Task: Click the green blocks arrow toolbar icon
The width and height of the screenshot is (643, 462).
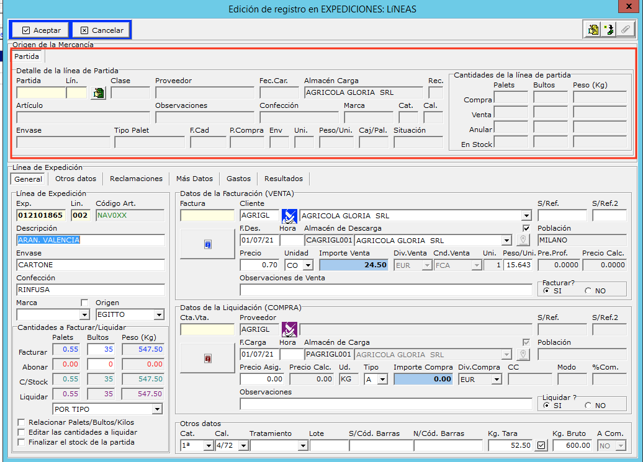Action: click(x=609, y=29)
